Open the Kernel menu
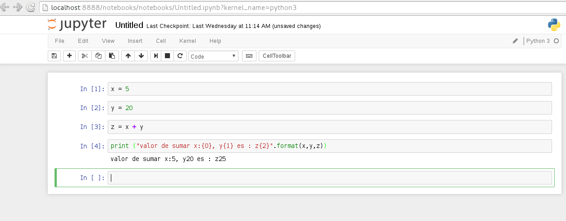 coord(187,41)
